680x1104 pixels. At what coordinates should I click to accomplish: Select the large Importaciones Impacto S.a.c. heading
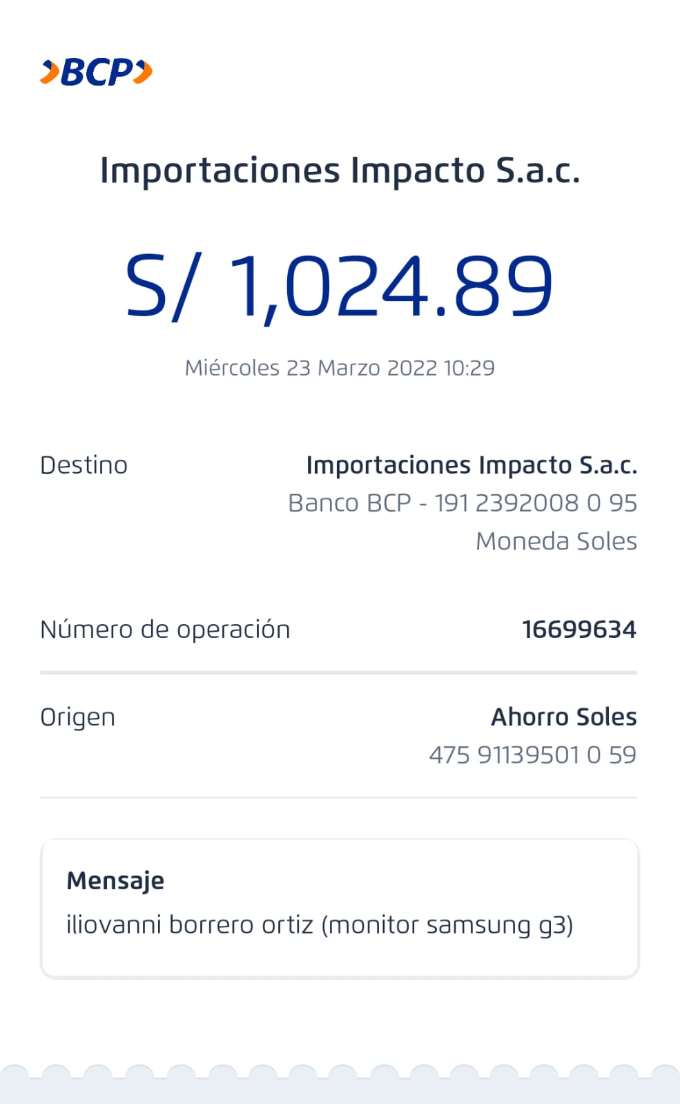pyautogui.click(x=340, y=171)
